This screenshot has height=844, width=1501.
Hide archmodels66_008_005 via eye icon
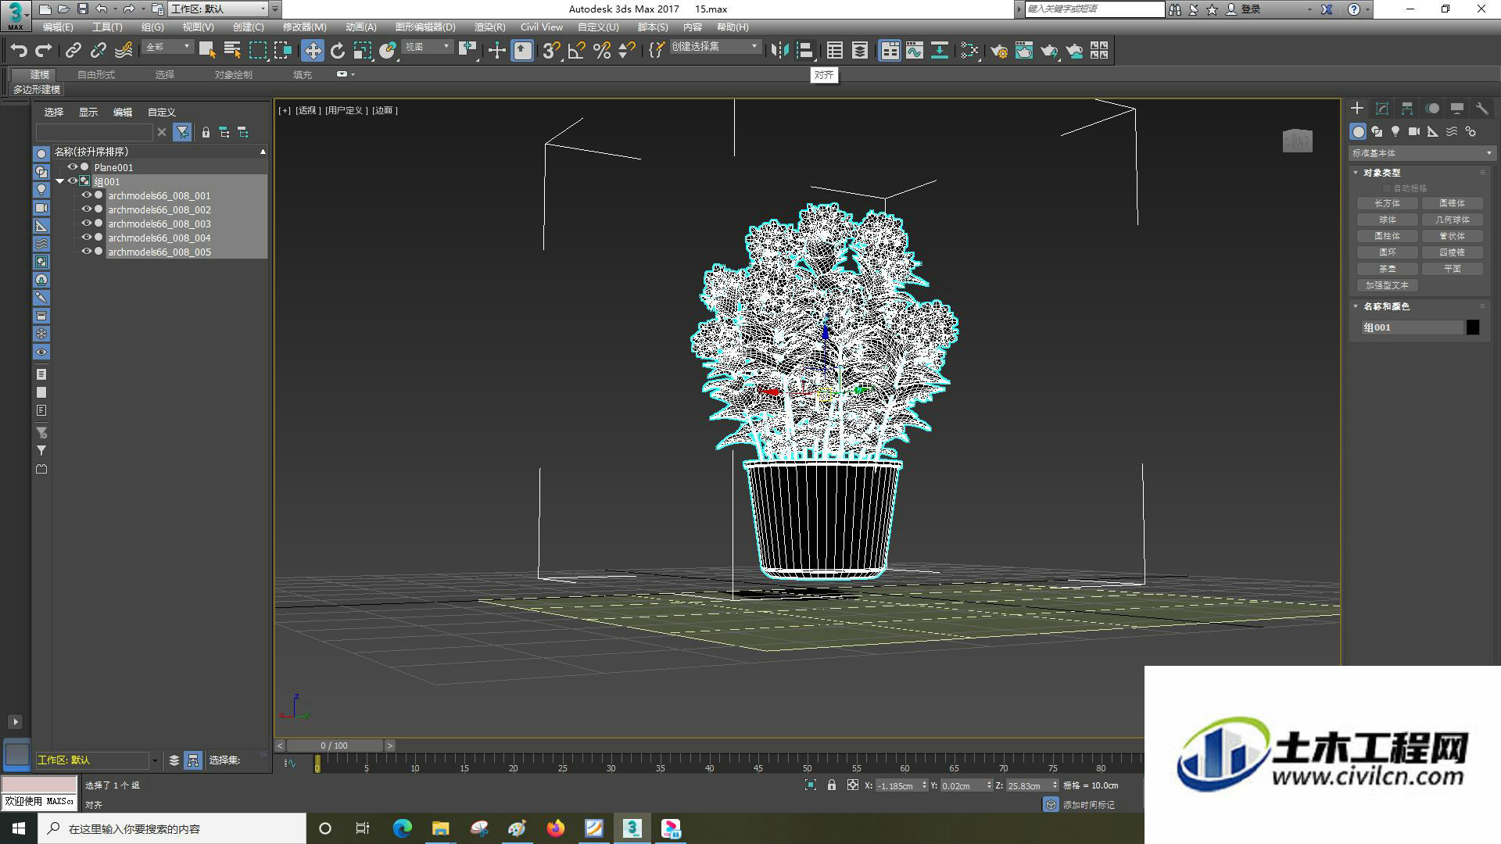pyautogui.click(x=87, y=252)
